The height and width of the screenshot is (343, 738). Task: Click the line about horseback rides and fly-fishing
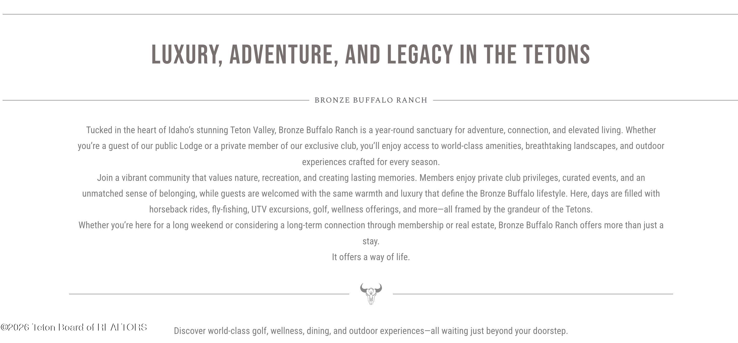371,209
